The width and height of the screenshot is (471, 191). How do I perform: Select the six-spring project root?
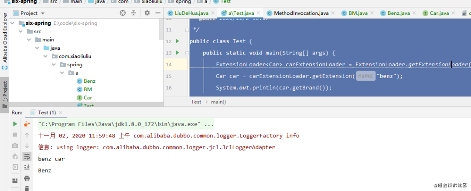58,23
